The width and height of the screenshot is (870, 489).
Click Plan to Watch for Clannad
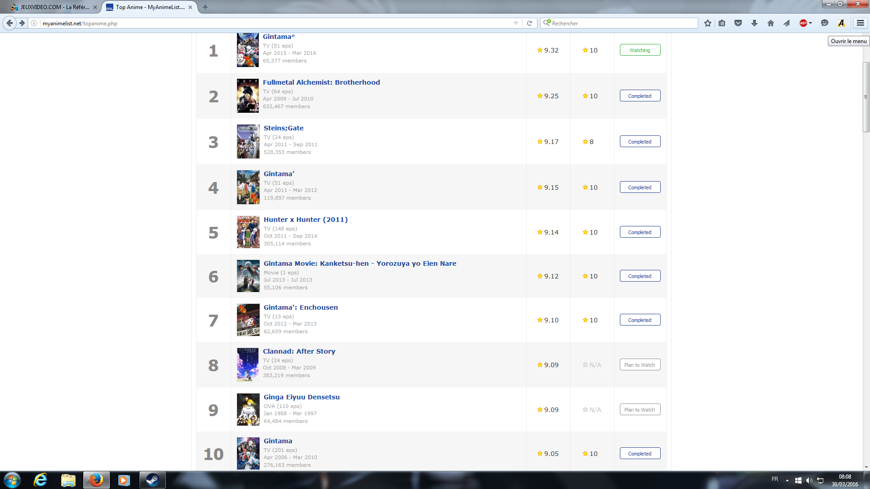640,365
